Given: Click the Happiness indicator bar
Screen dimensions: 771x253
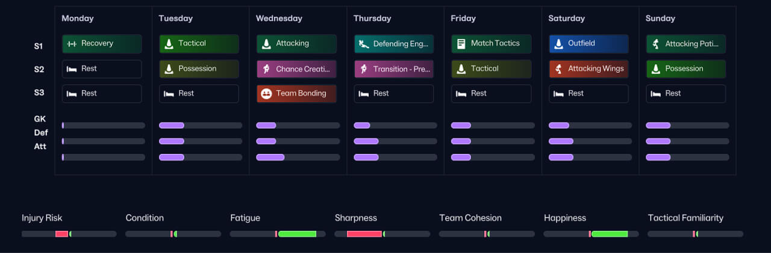Looking at the screenshot, I should [x=591, y=234].
